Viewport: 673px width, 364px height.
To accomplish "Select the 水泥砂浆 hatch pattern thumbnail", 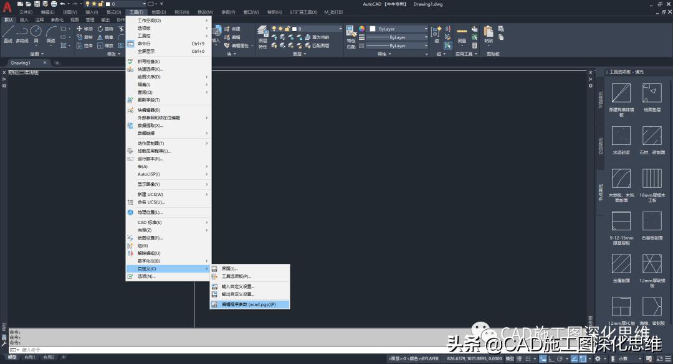I will [x=621, y=136].
